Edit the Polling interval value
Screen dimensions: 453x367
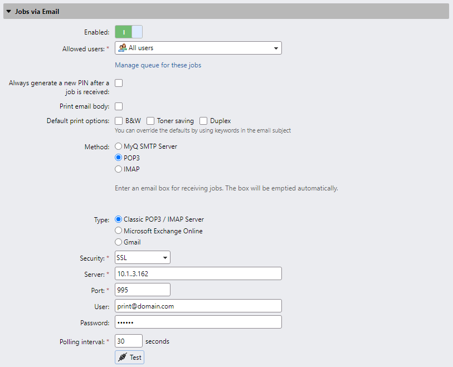pyautogui.click(x=128, y=340)
